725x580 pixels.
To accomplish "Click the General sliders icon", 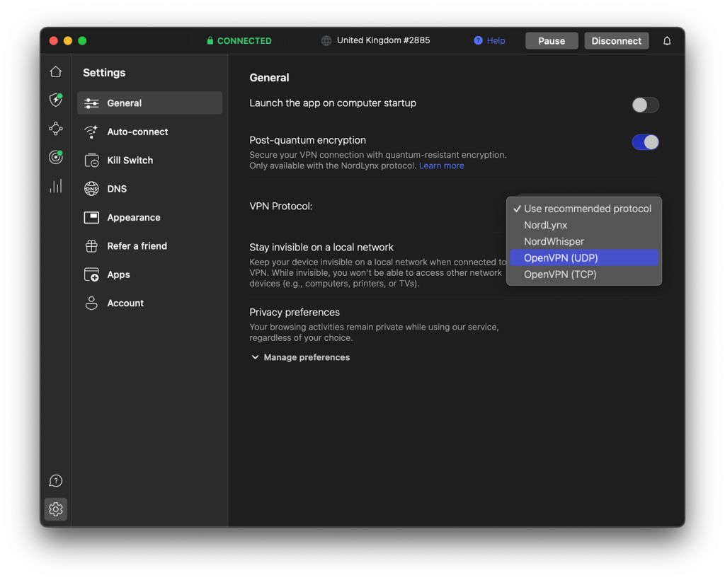I will tap(91, 103).
